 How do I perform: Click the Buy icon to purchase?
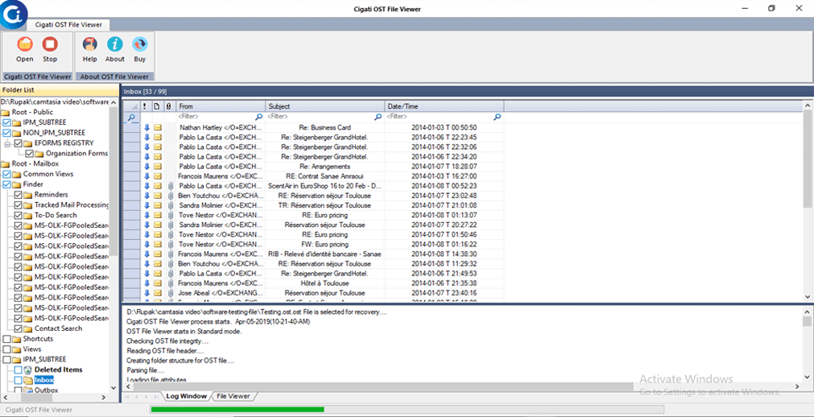(x=139, y=43)
